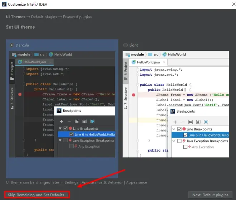Click add breakpoint plus icon in Light preview
The height and width of the screenshot is (200, 236).
click(x=175, y=122)
